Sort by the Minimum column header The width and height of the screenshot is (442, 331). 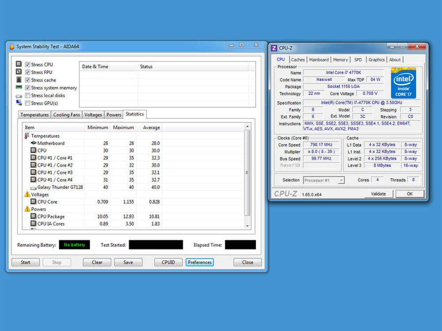point(97,128)
